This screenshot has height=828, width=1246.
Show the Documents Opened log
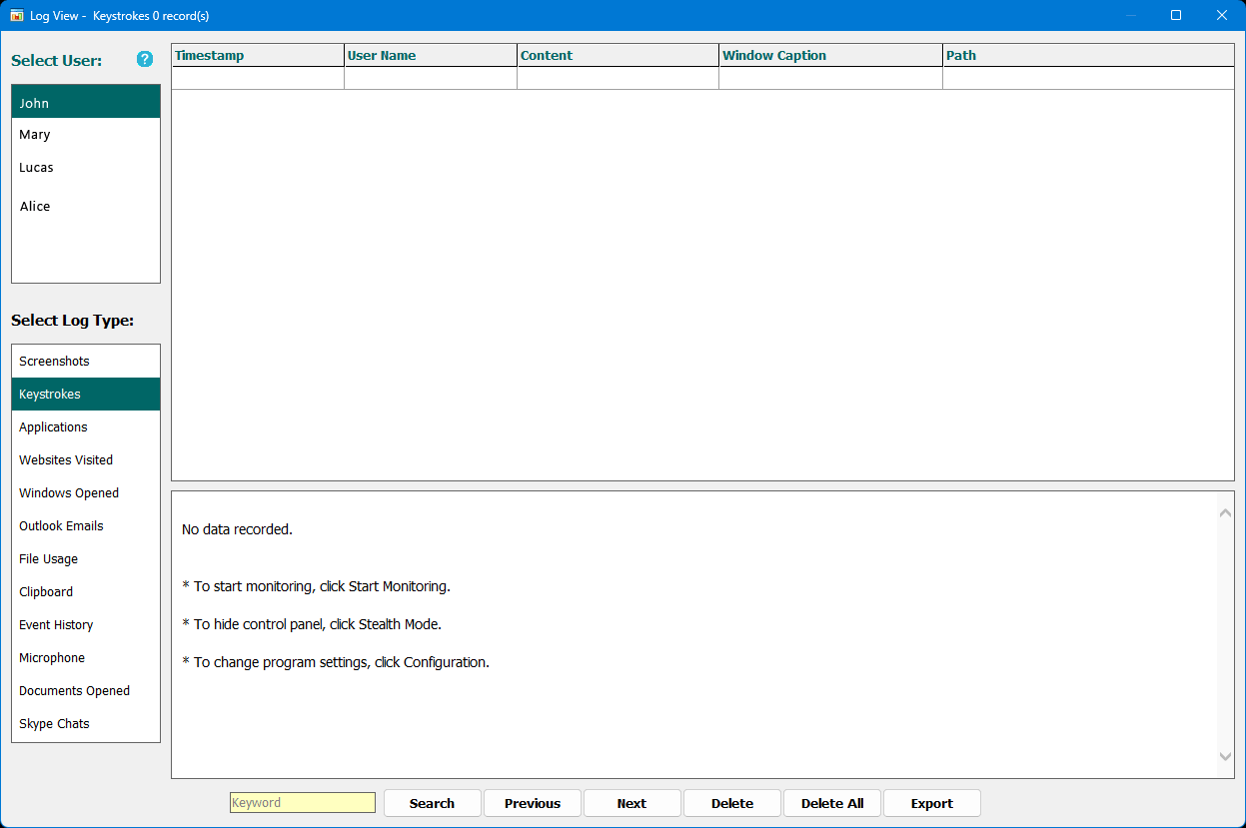pos(86,691)
